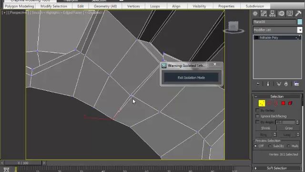Select Vertex sub-object level icon
Viewport: 305px width, 172px height.
pyautogui.click(x=262, y=103)
